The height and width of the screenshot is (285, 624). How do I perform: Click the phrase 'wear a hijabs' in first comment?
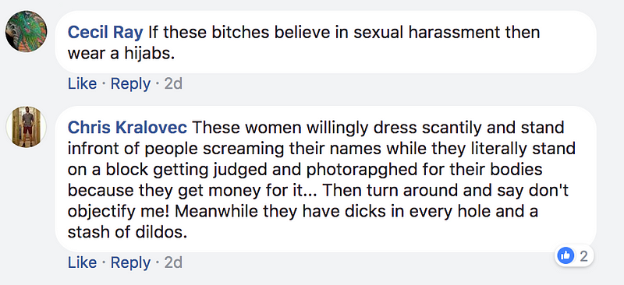(121, 54)
